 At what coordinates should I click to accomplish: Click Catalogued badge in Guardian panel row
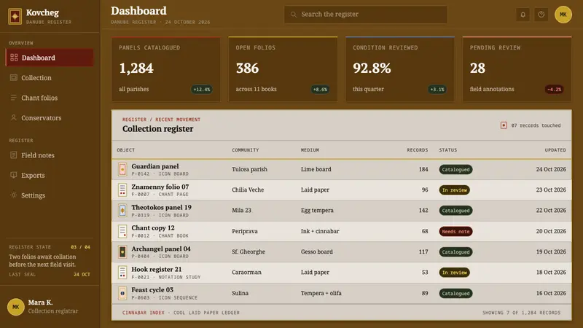pyautogui.click(x=455, y=170)
